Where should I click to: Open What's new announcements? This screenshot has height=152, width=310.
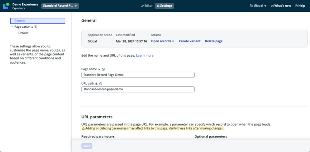281,6
